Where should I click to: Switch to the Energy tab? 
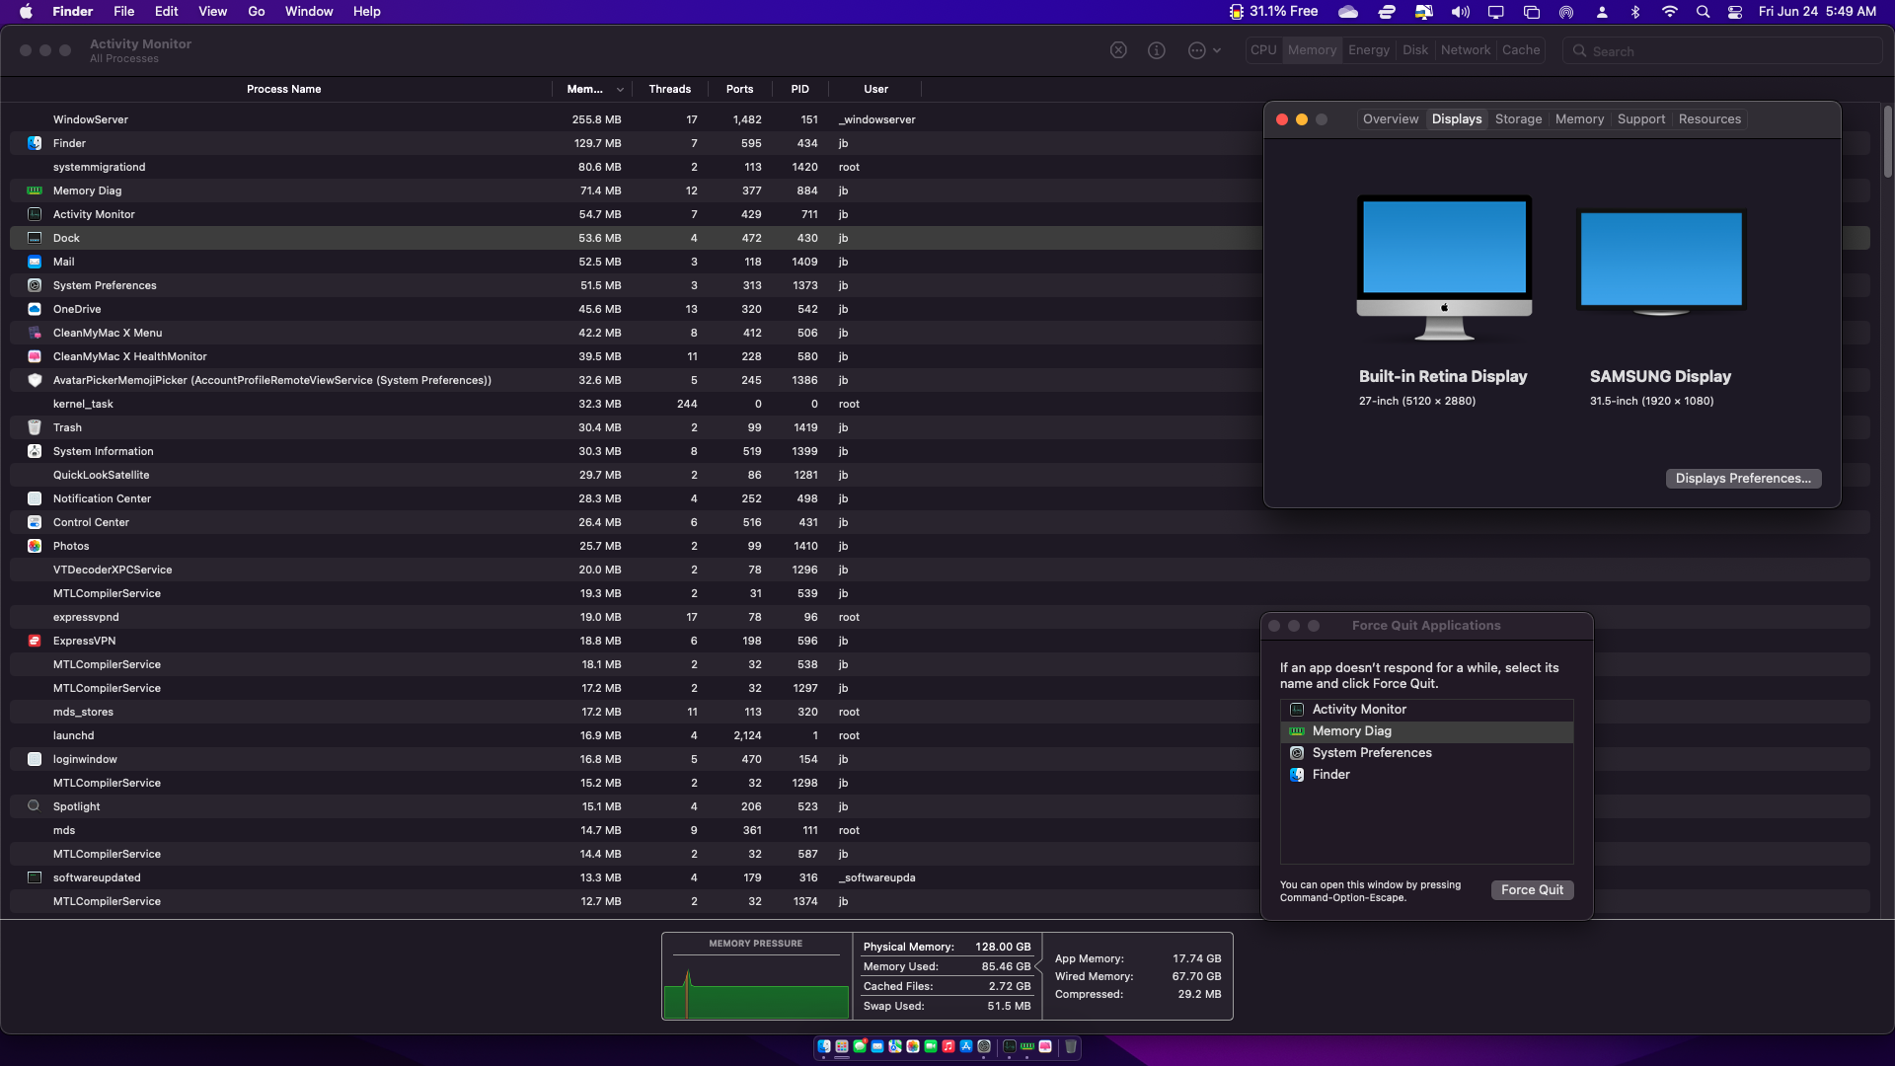tap(1368, 50)
